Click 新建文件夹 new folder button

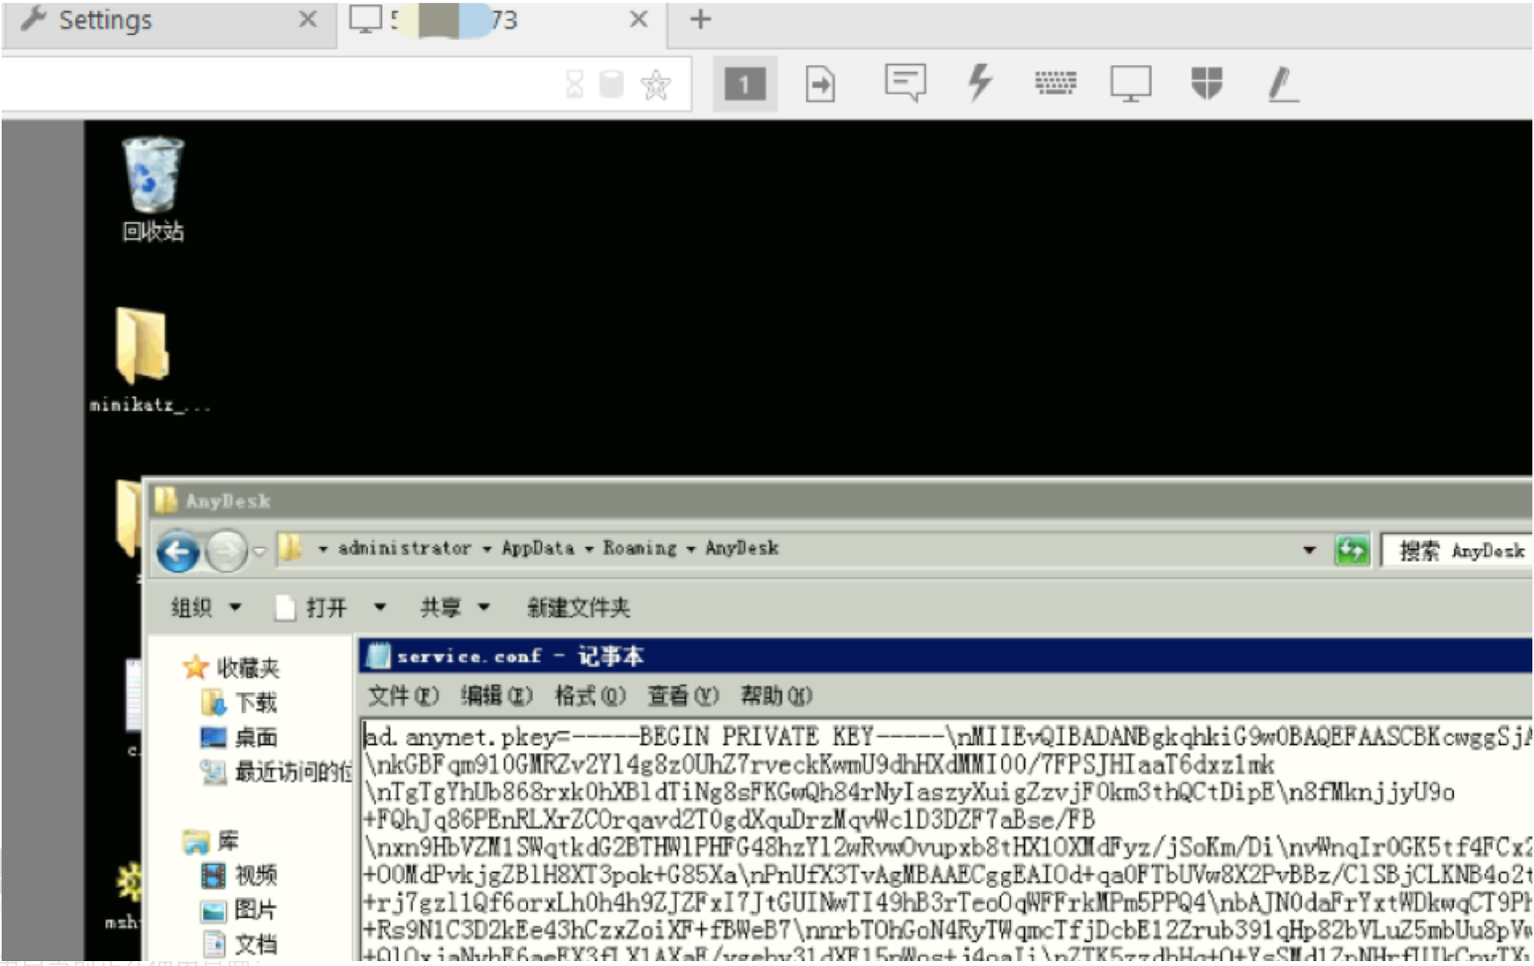(x=578, y=608)
